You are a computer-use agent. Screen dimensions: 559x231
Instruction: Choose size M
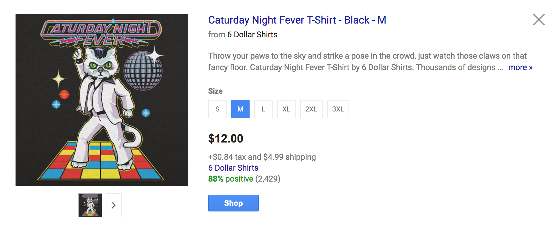pos(240,109)
